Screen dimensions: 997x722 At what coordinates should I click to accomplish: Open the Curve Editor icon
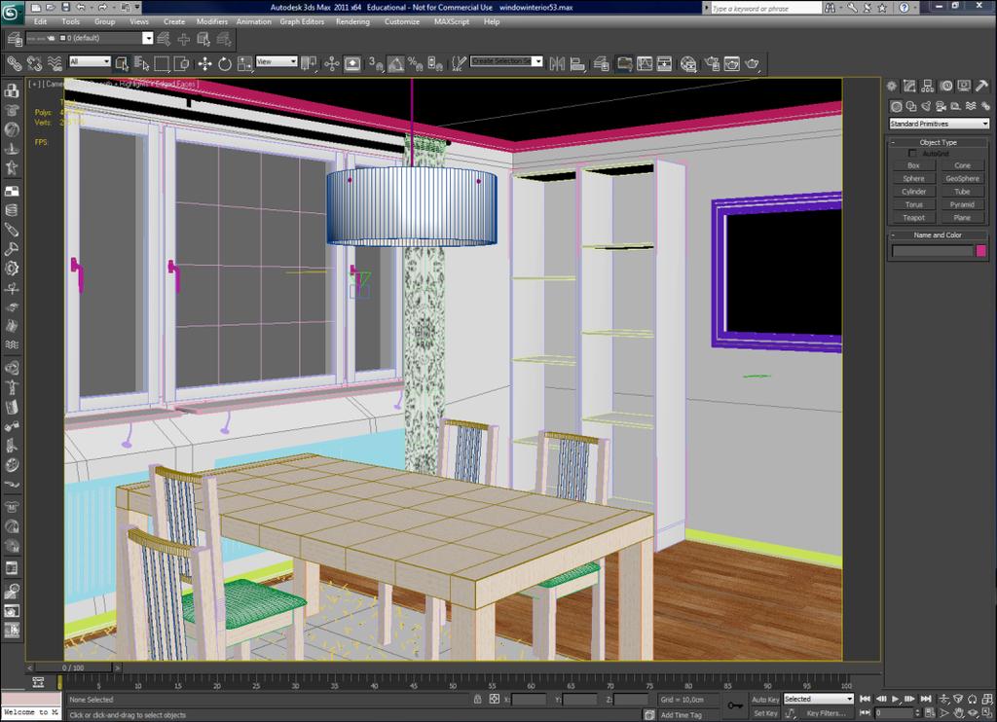[x=645, y=63]
